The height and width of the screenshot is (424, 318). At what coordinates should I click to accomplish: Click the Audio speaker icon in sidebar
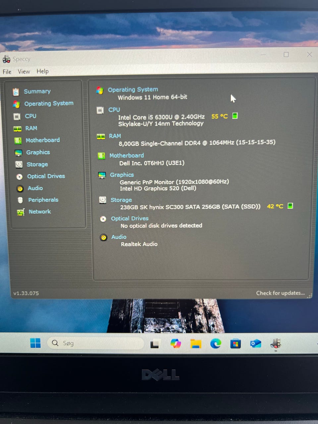(20, 188)
